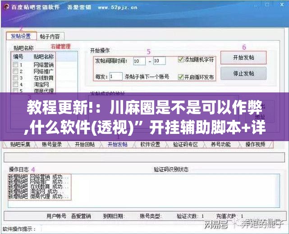The width and height of the screenshot is (289, 234).
Task: Minimize the window
Action: [x=256, y=5]
